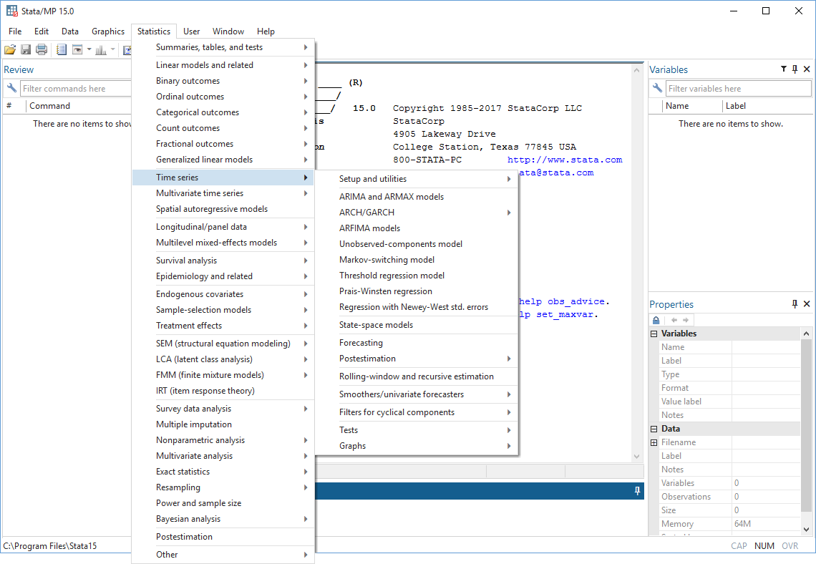816x564 pixels.
Task: Click Results window scroll up arrow
Action: click(x=637, y=69)
